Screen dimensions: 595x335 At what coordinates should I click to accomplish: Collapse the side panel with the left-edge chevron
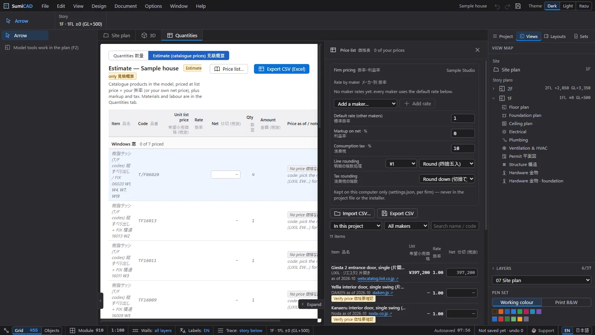101,301
